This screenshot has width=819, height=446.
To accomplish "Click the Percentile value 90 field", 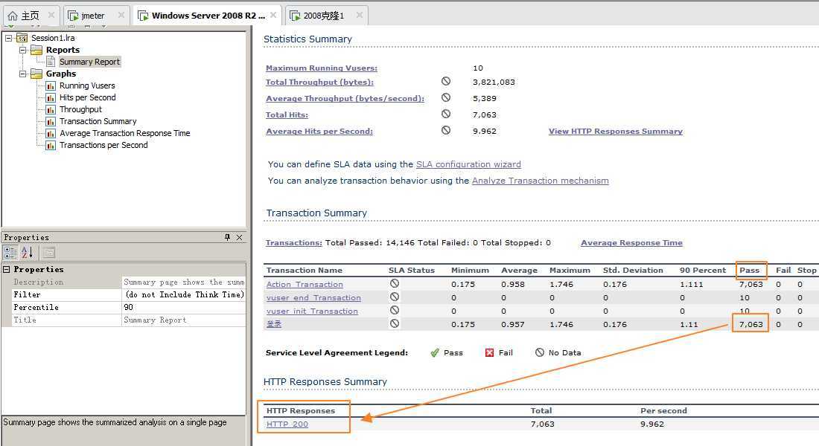I will point(183,308).
